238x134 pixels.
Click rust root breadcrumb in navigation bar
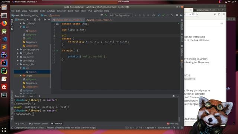tap(15, 15)
